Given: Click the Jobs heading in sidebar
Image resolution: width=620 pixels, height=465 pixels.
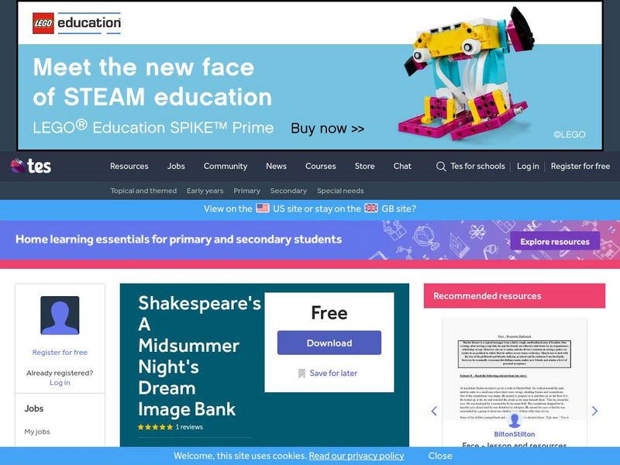Looking at the screenshot, I should click(34, 408).
